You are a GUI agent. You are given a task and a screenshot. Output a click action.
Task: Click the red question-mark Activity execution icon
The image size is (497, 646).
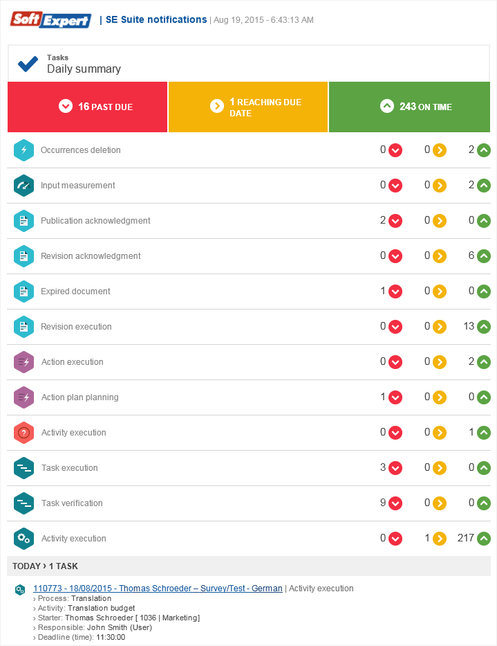[24, 433]
